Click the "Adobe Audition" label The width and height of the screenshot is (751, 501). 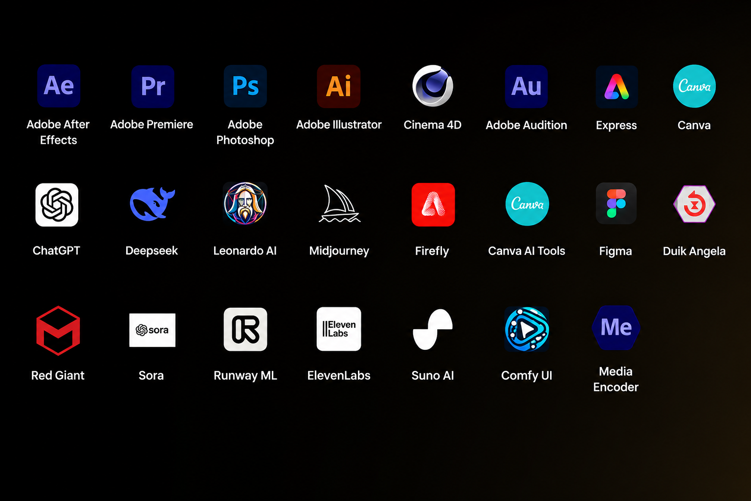(x=527, y=125)
